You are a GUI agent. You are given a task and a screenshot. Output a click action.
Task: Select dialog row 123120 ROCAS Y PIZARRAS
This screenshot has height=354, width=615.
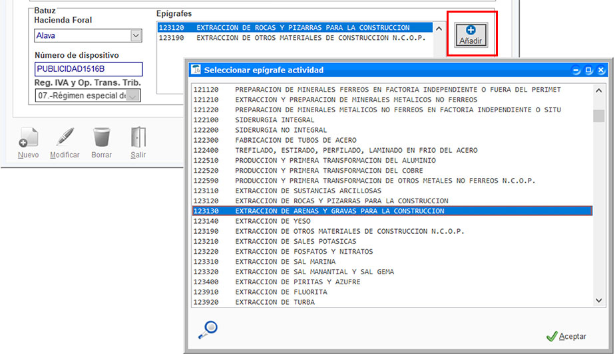point(392,201)
